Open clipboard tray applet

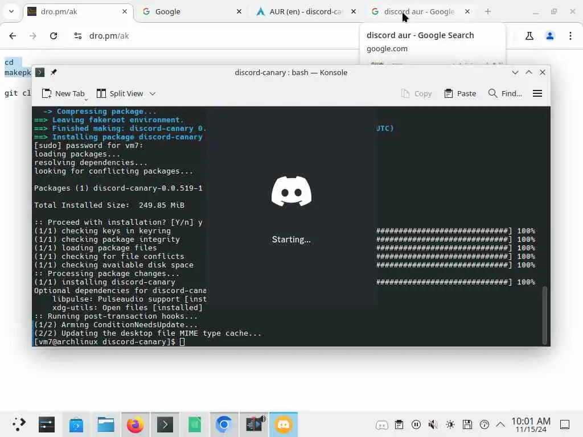[x=399, y=424]
